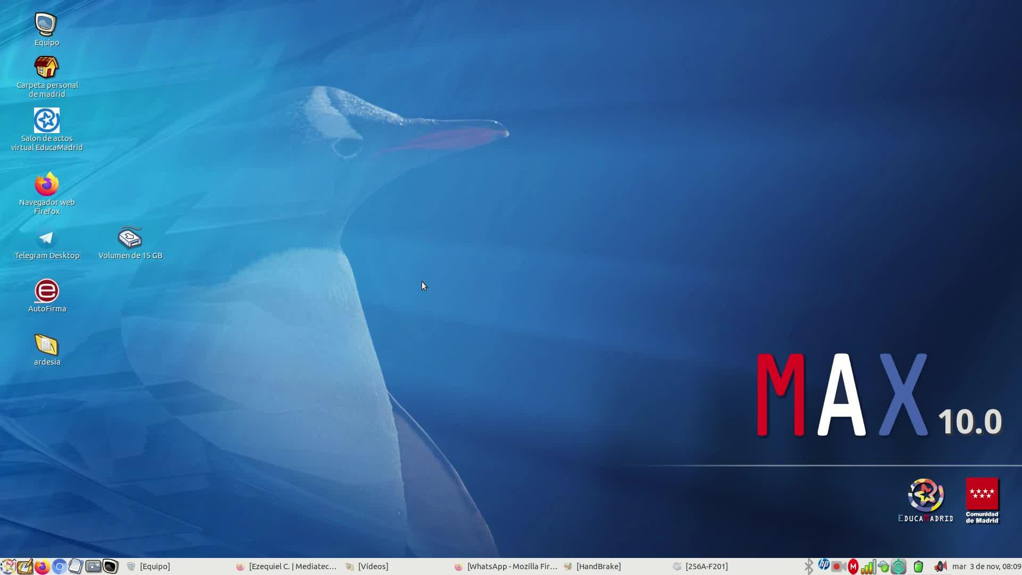Open the Equipo desktop icon
This screenshot has height=575, width=1022.
point(46,30)
